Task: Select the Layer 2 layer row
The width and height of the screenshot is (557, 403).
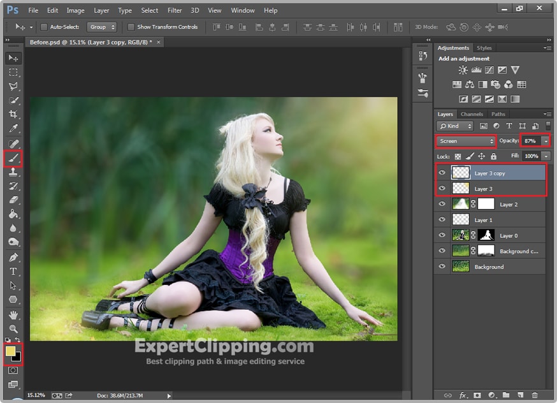Action: click(x=508, y=205)
